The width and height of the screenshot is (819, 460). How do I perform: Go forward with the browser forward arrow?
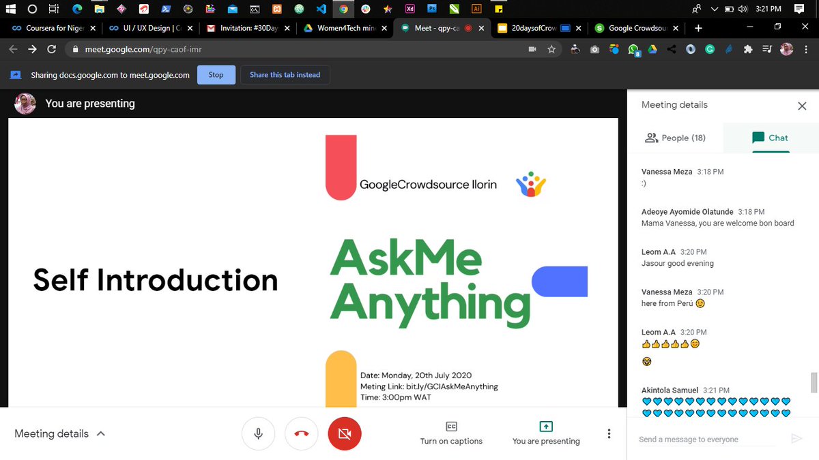[x=32, y=50]
